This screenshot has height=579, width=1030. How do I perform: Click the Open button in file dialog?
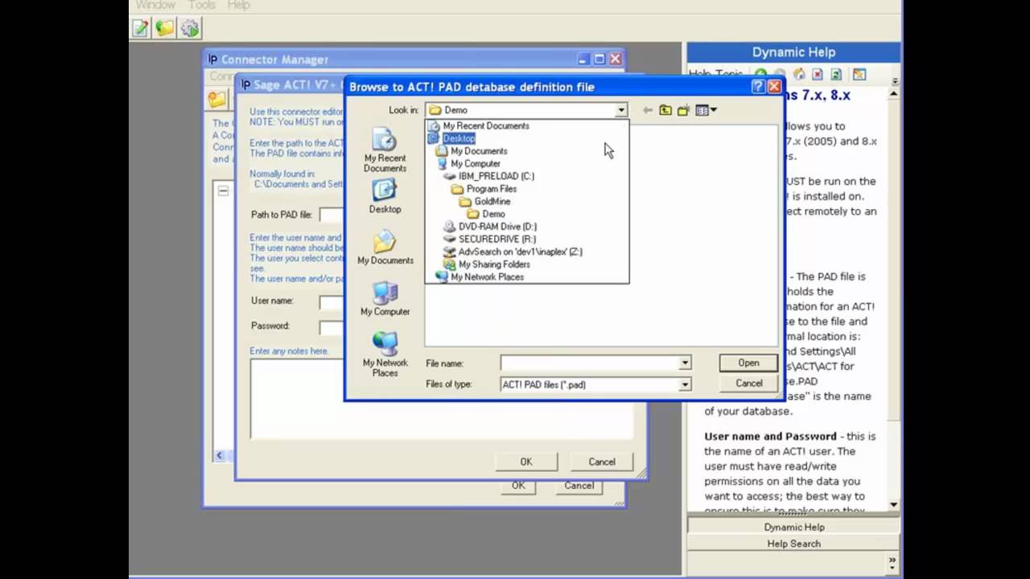[x=748, y=363]
